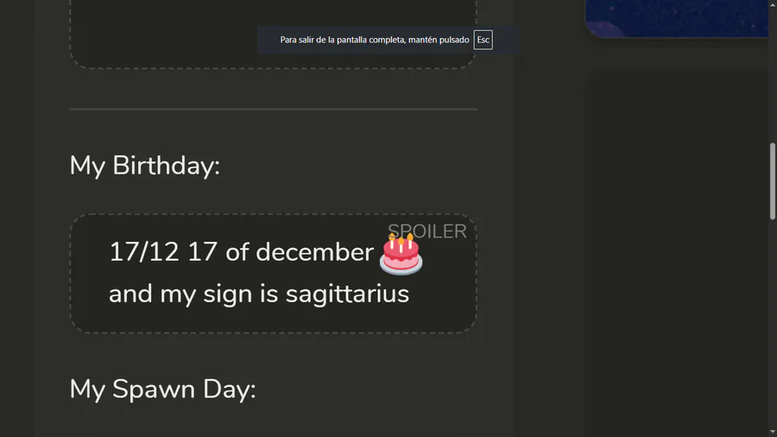Click the word "december" in the spoiler
The height and width of the screenshot is (437, 777).
314,252
